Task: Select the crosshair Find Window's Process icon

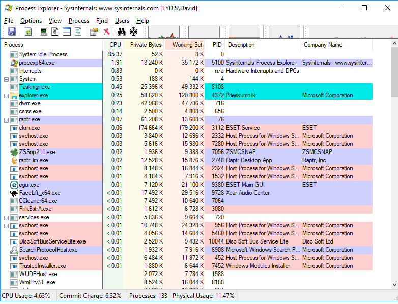Action: pyautogui.click(x=133, y=32)
